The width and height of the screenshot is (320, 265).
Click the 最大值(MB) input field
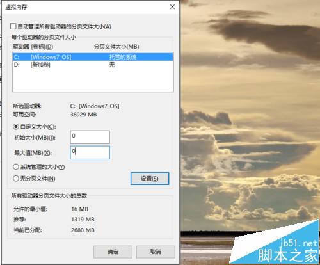(x=90, y=152)
